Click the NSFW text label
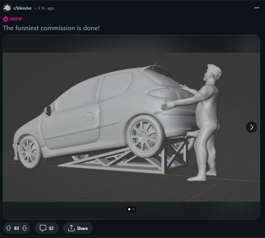 [x=16, y=19]
